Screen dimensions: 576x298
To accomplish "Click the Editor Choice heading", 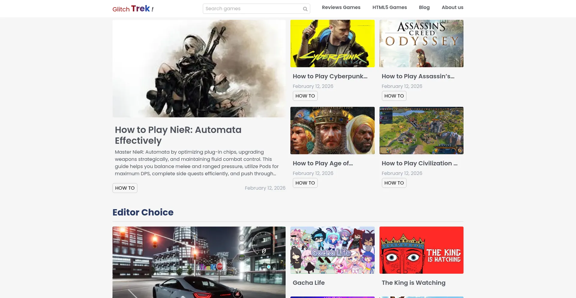I will [143, 212].
